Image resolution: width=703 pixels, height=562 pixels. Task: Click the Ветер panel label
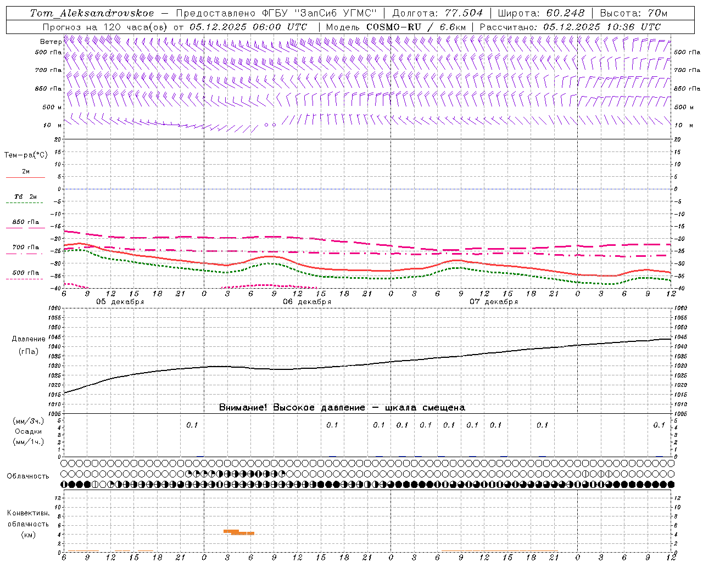(51, 42)
